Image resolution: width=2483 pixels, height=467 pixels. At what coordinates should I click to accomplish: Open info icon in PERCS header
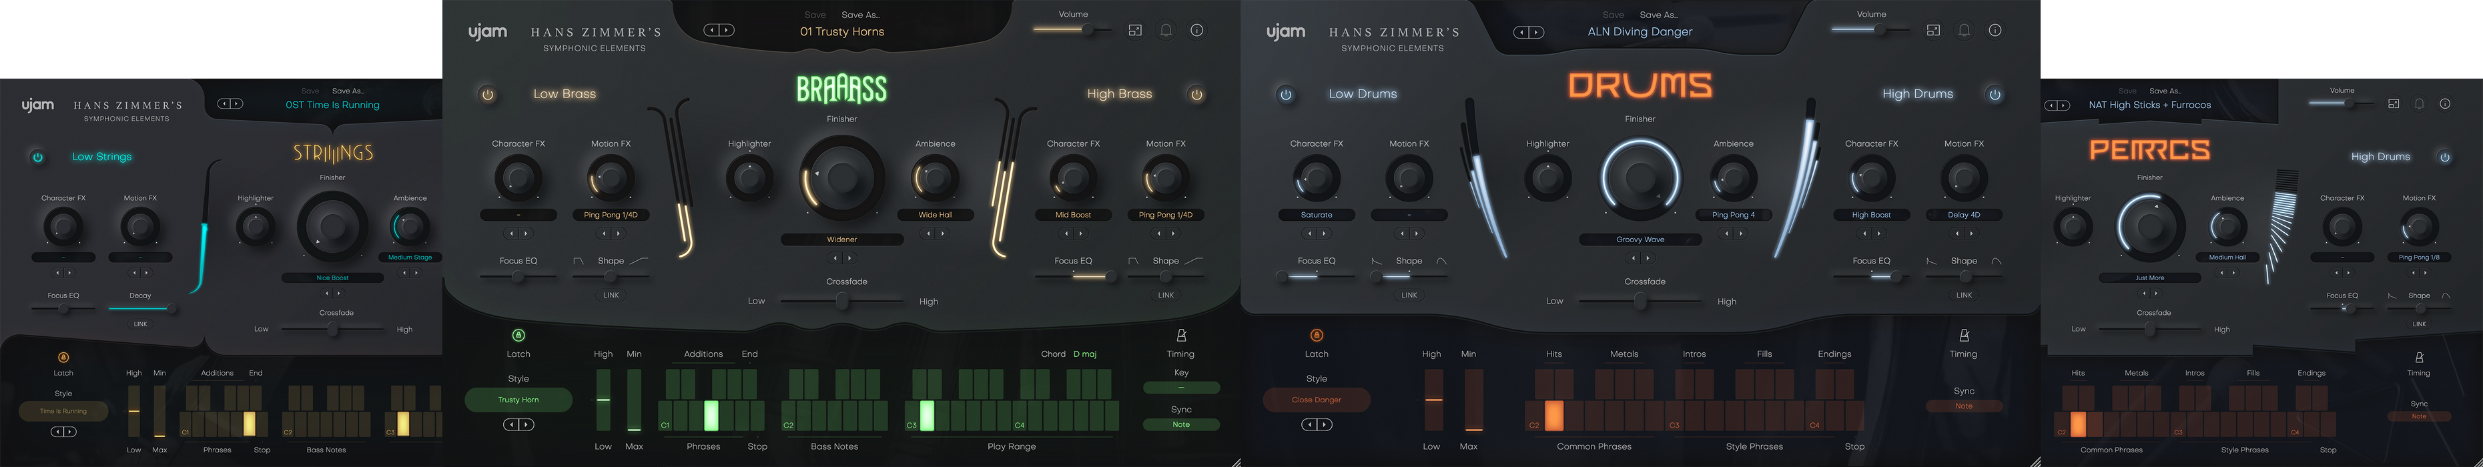(2446, 104)
